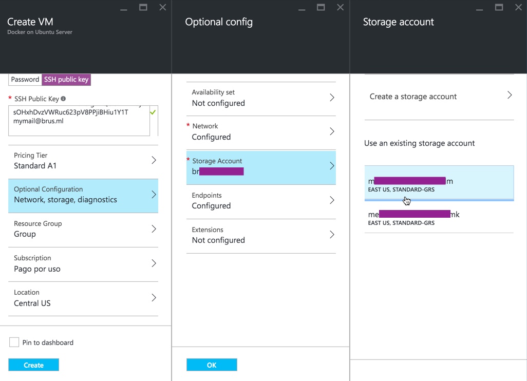Maximize the Storage account blade

(x=499, y=7)
